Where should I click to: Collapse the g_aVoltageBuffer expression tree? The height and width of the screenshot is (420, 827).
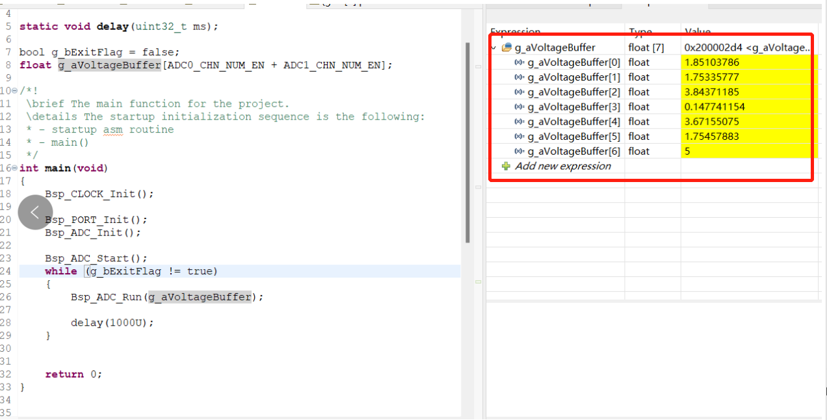click(494, 47)
